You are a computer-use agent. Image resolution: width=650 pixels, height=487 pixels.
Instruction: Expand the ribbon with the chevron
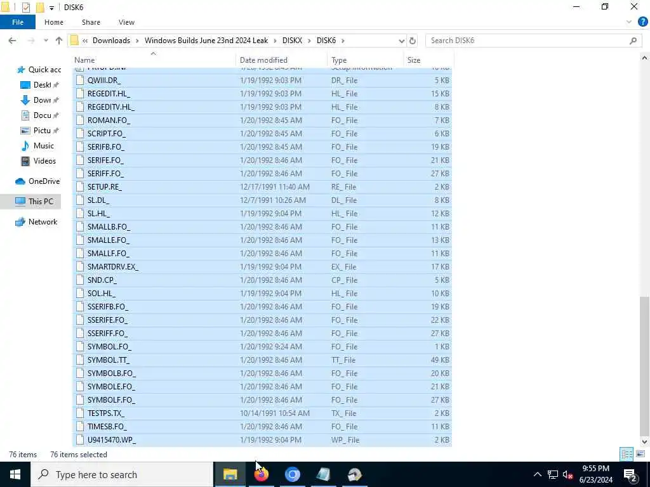628,22
